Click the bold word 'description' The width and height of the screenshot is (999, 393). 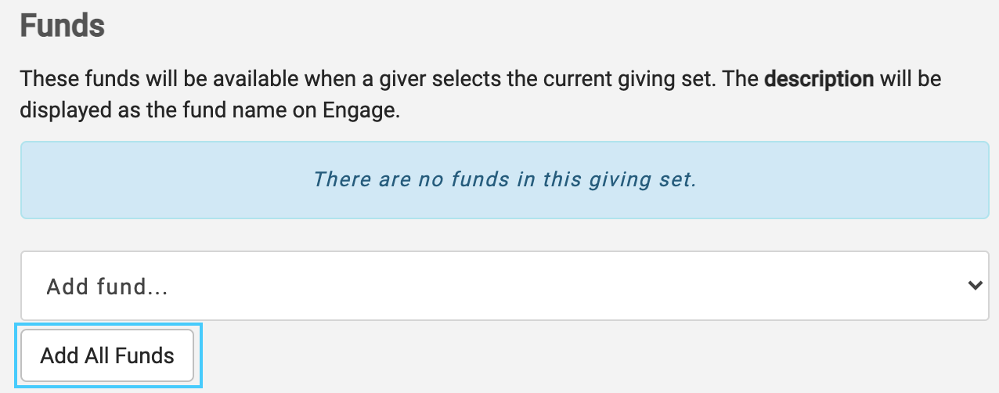pos(818,79)
